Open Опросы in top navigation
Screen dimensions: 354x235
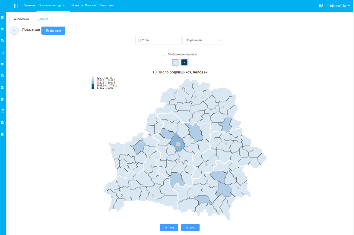click(x=90, y=6)
